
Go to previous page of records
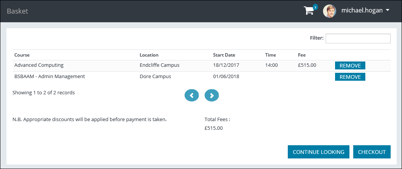[192, 95]
